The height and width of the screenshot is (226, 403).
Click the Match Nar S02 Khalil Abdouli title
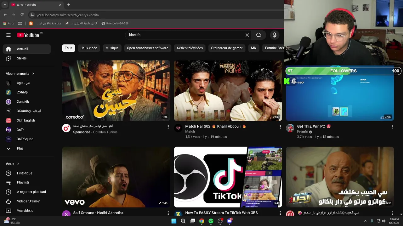(216, 126)
